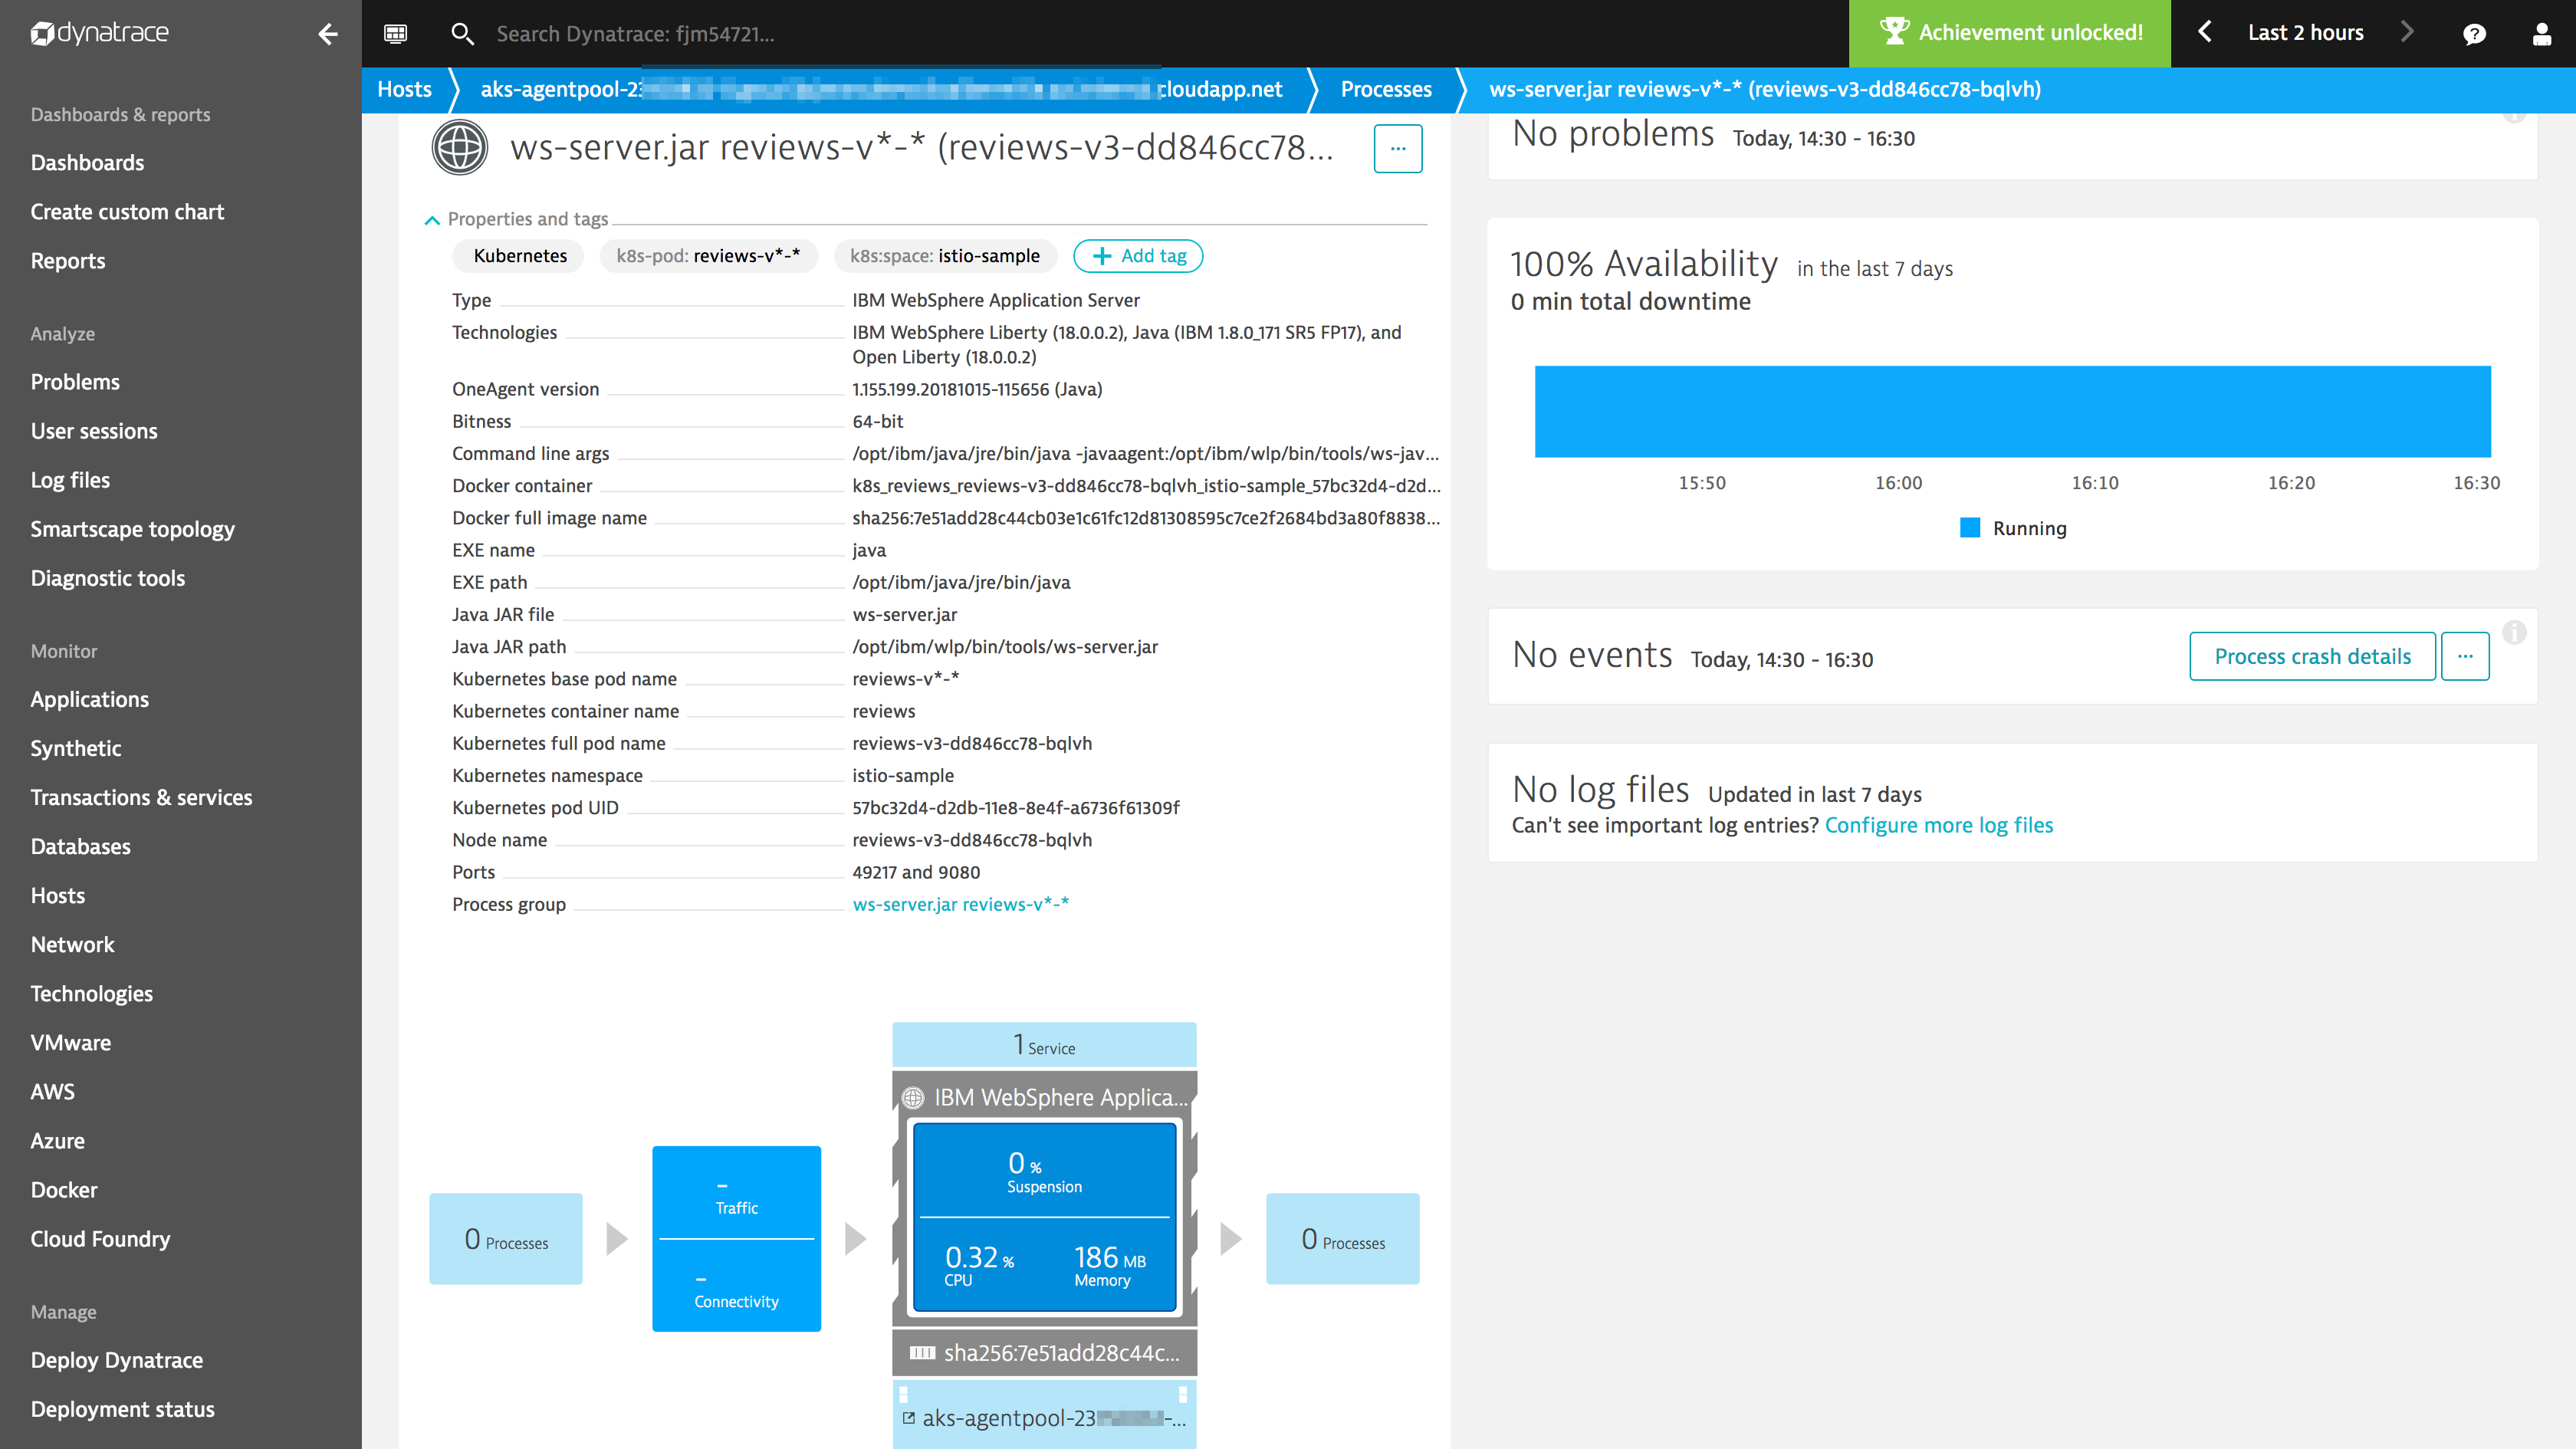Open Applications in sidebar
The width and height of the screenshot is (2576, 1449).
click(x=89, y=699)
